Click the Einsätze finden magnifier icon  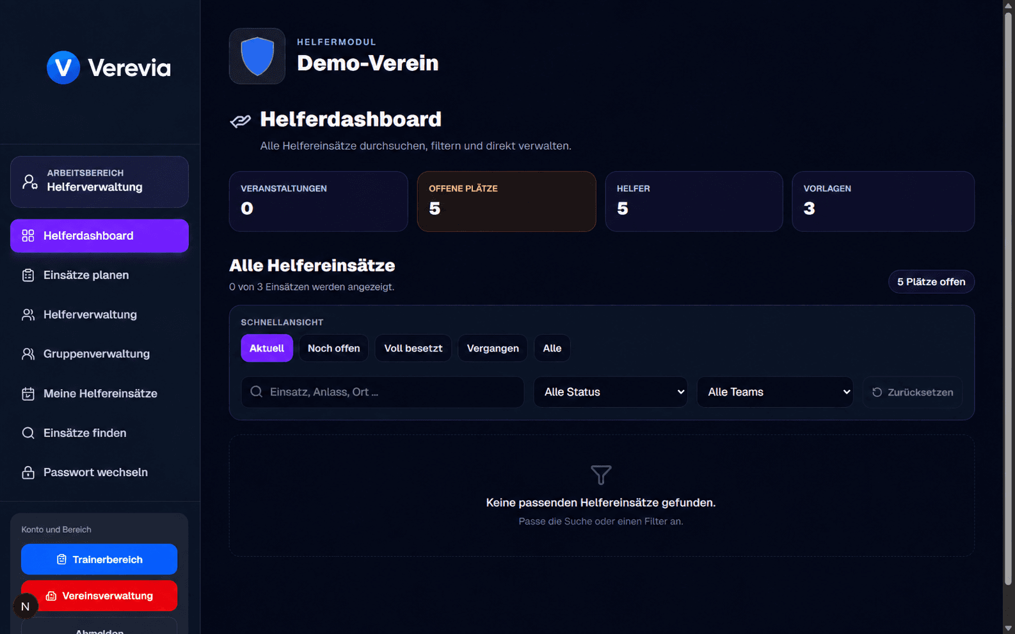pos(28,433)
